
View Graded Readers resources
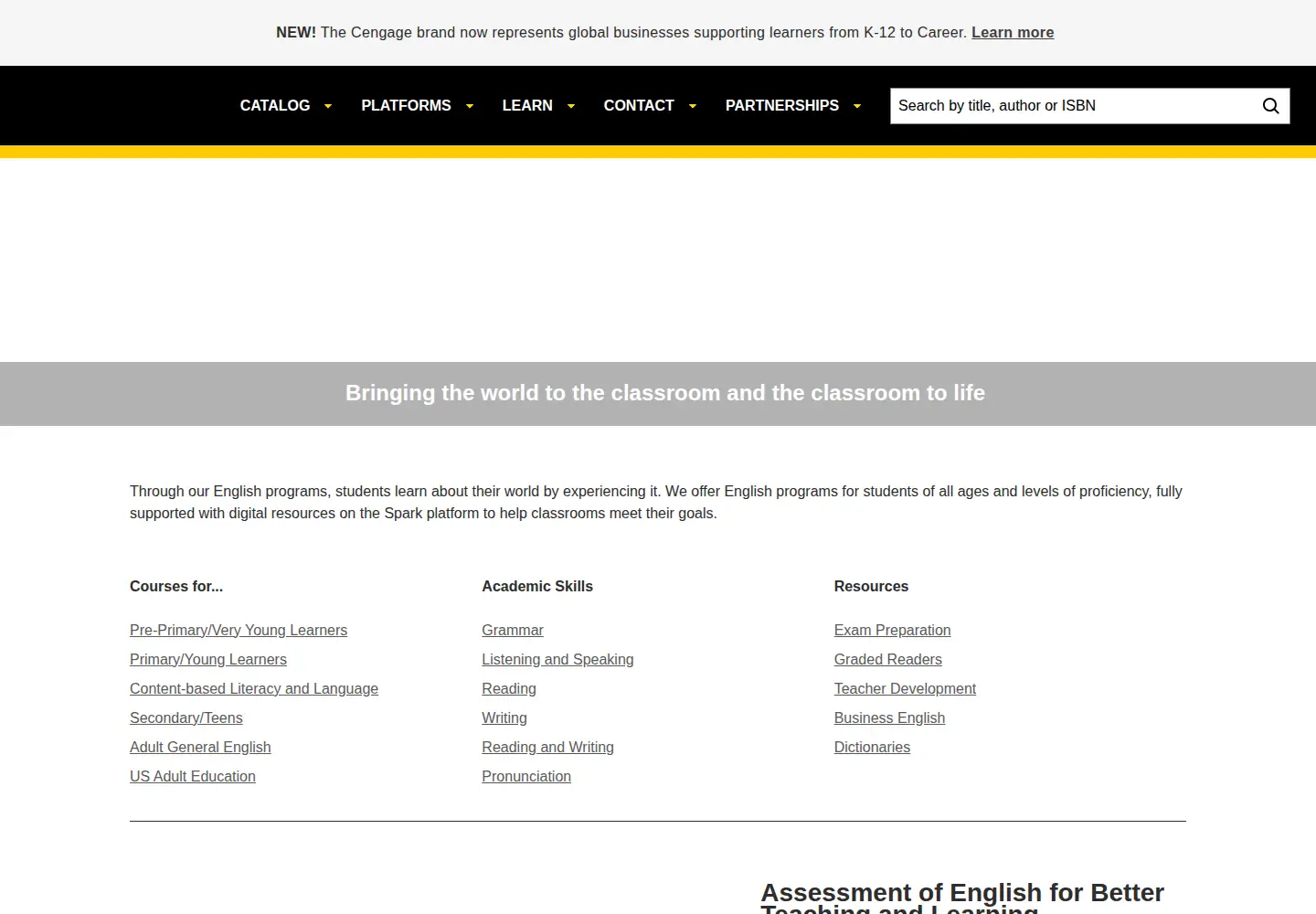click(x=888, y=660)
